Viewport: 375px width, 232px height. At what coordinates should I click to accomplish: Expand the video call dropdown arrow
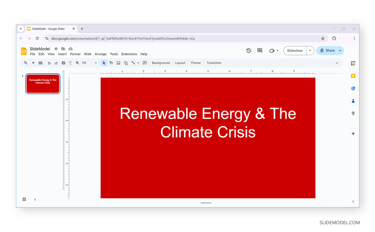[277, 51]
